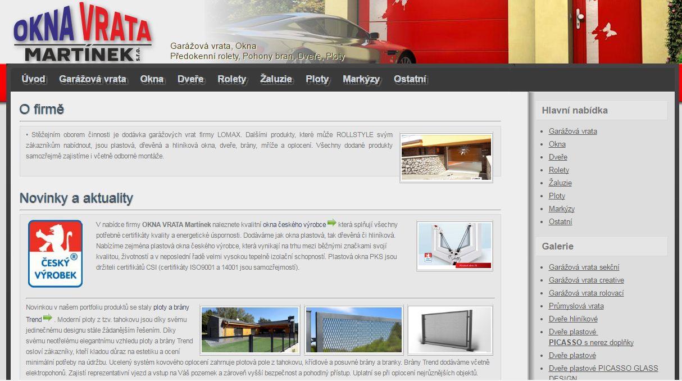Viewport: 682px width, 381px height.
Task: Open house with fence thumbnail
Action: coord(250,330)
